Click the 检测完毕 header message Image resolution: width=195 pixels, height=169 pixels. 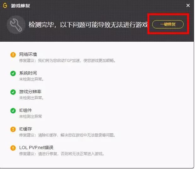point(88,25)
